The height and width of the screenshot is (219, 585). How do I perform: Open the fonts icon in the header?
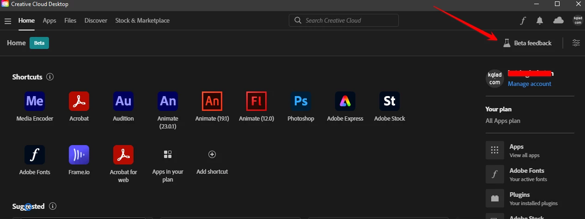pyautogui.click(x=523, y=20)
